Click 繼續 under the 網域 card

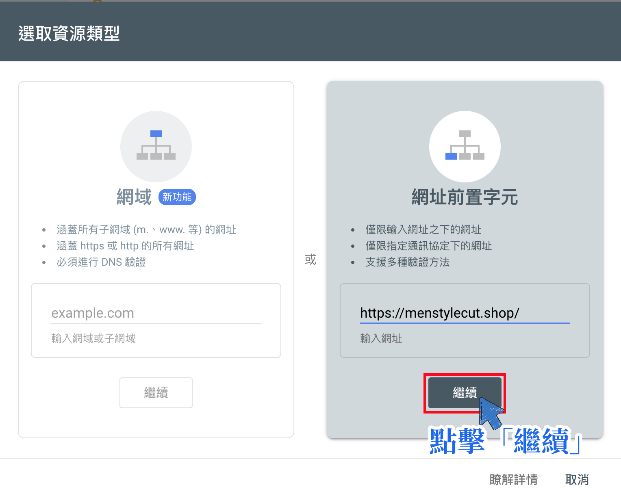[156, 393]
